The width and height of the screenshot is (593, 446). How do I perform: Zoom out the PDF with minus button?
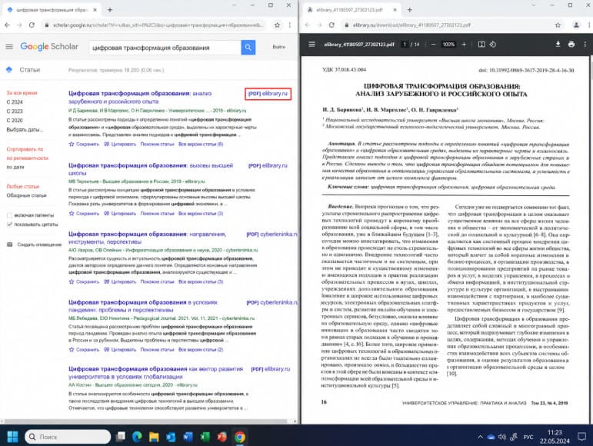(x=433, y=45)
